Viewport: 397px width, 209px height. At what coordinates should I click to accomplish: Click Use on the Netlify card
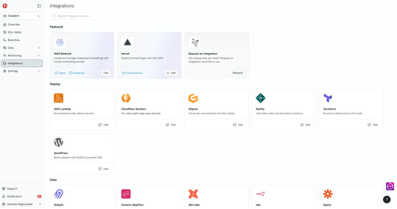(x=306, y=125)
